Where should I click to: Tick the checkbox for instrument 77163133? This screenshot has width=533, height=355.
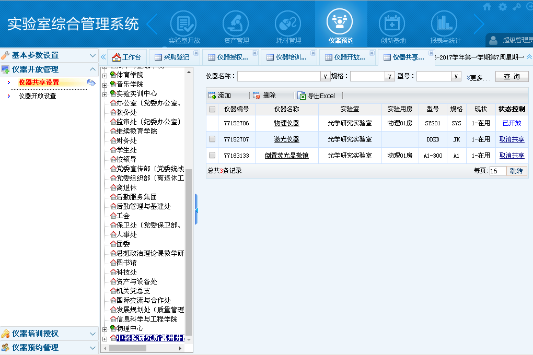212,156
